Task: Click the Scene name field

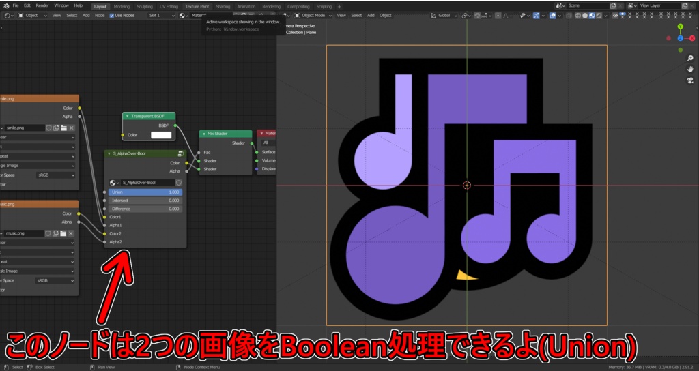Action: [587, 5]
